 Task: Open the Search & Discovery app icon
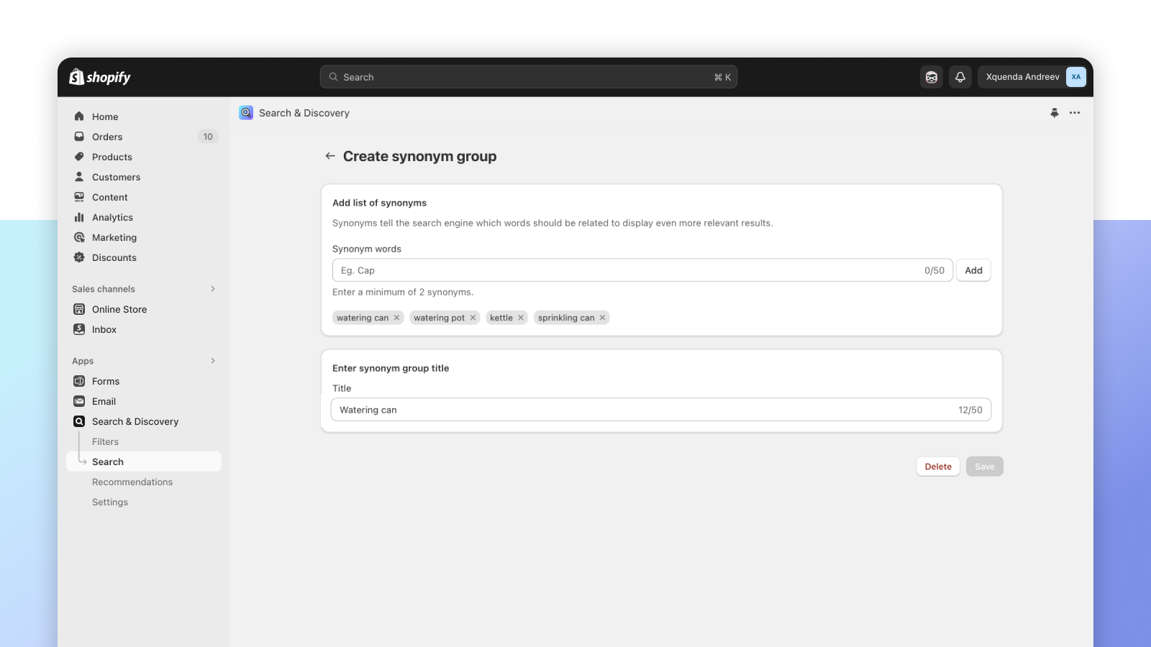click(79, 421)
